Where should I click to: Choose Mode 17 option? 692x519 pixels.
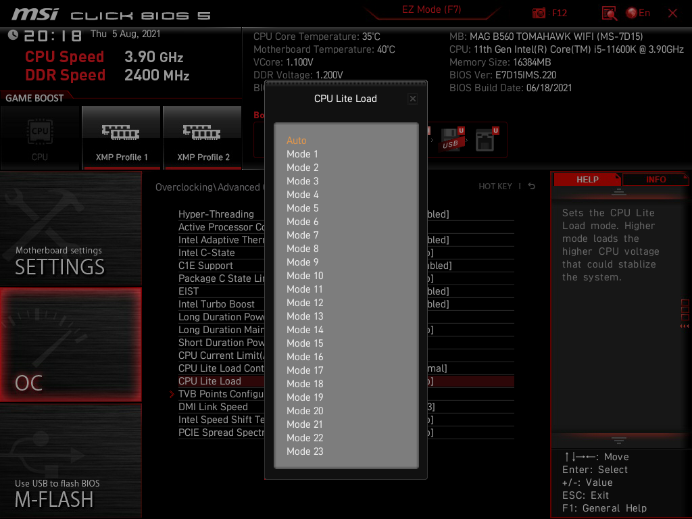(x=305, y=370)
